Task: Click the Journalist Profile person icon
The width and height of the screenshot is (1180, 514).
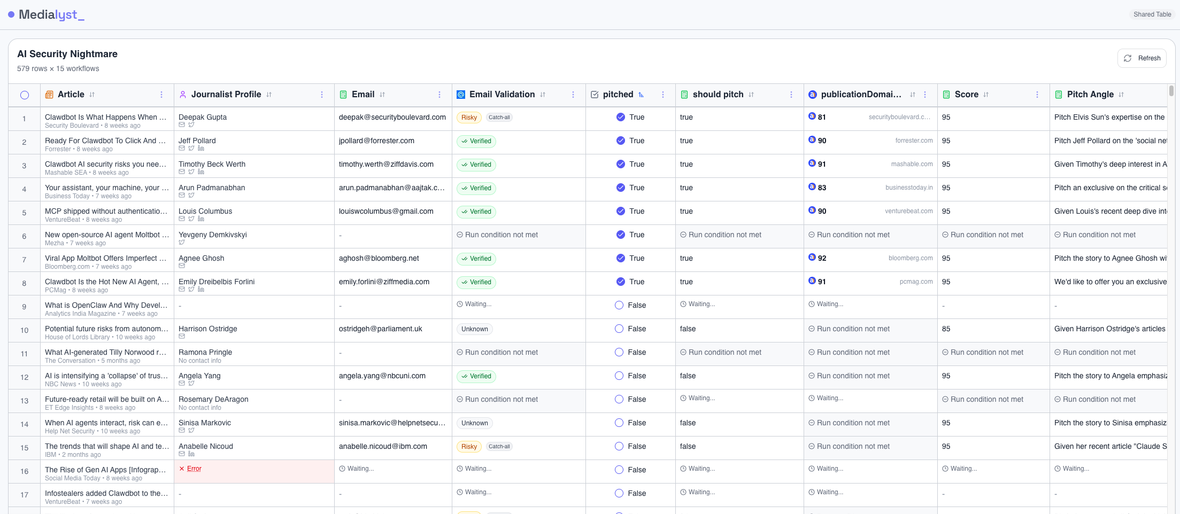Action: pos(183,95)
